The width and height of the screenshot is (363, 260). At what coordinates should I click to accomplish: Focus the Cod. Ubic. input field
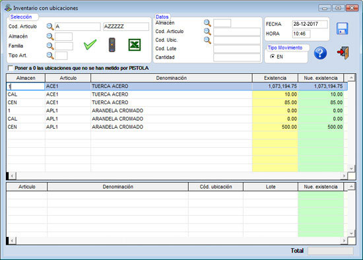pyautogui.click(x=237, y=40)
